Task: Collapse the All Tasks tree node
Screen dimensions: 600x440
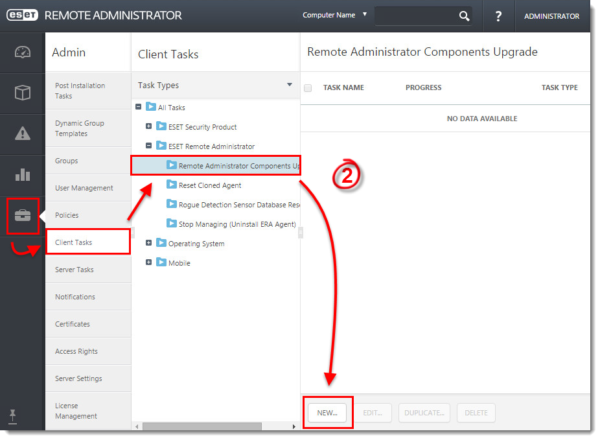Action: (x=139, y=107)
